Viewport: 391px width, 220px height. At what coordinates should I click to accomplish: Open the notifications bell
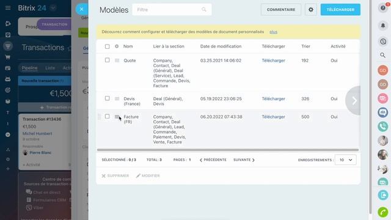(x=383, y=26)
